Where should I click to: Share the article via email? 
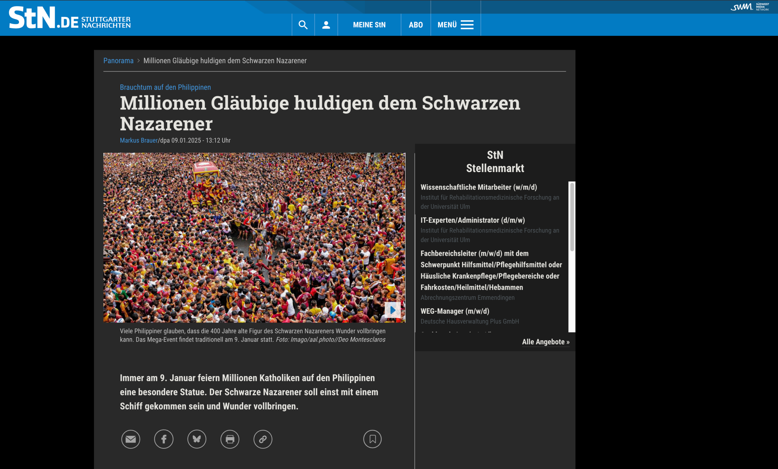[x=131, y=439]
